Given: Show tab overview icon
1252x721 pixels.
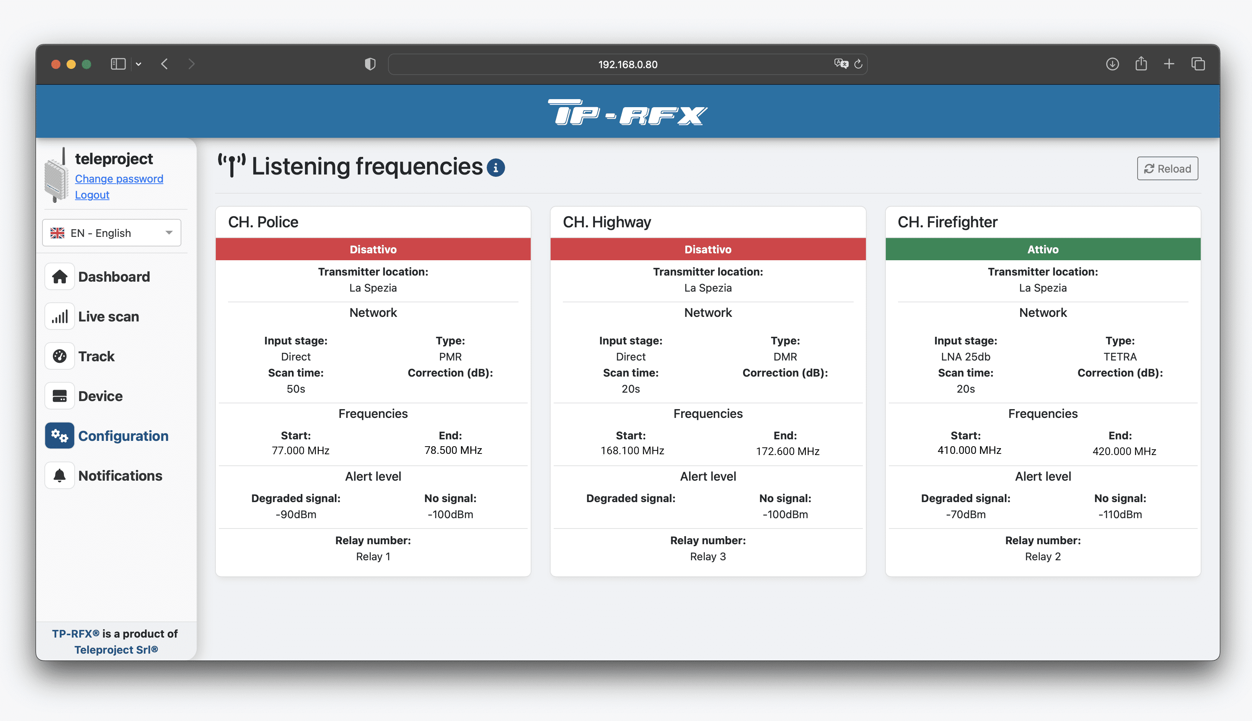Looking at the screenshot, I should coord(1198,64).
